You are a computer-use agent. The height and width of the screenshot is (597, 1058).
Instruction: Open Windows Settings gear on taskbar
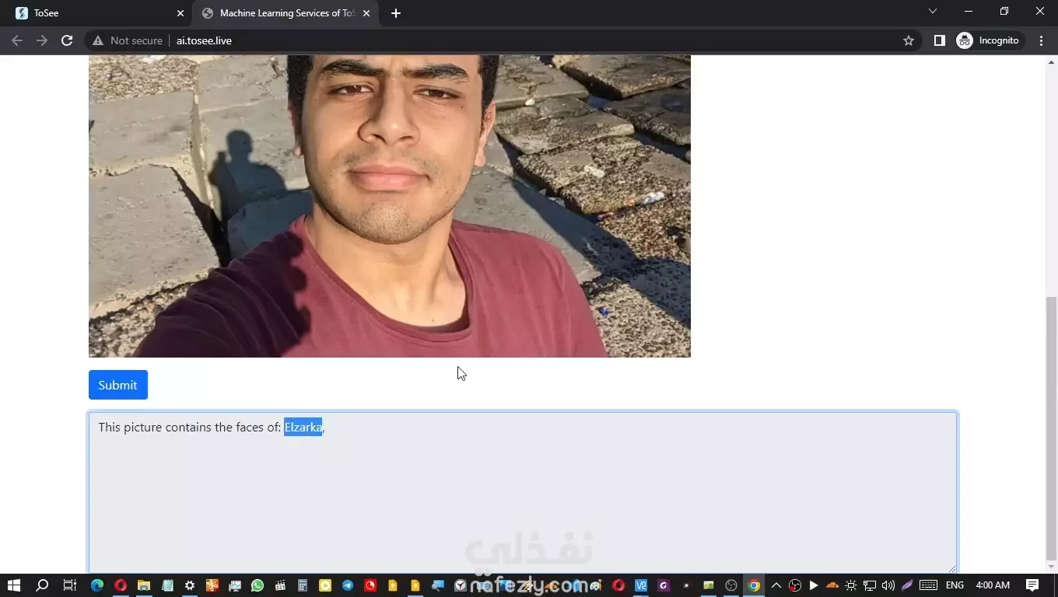189,585
